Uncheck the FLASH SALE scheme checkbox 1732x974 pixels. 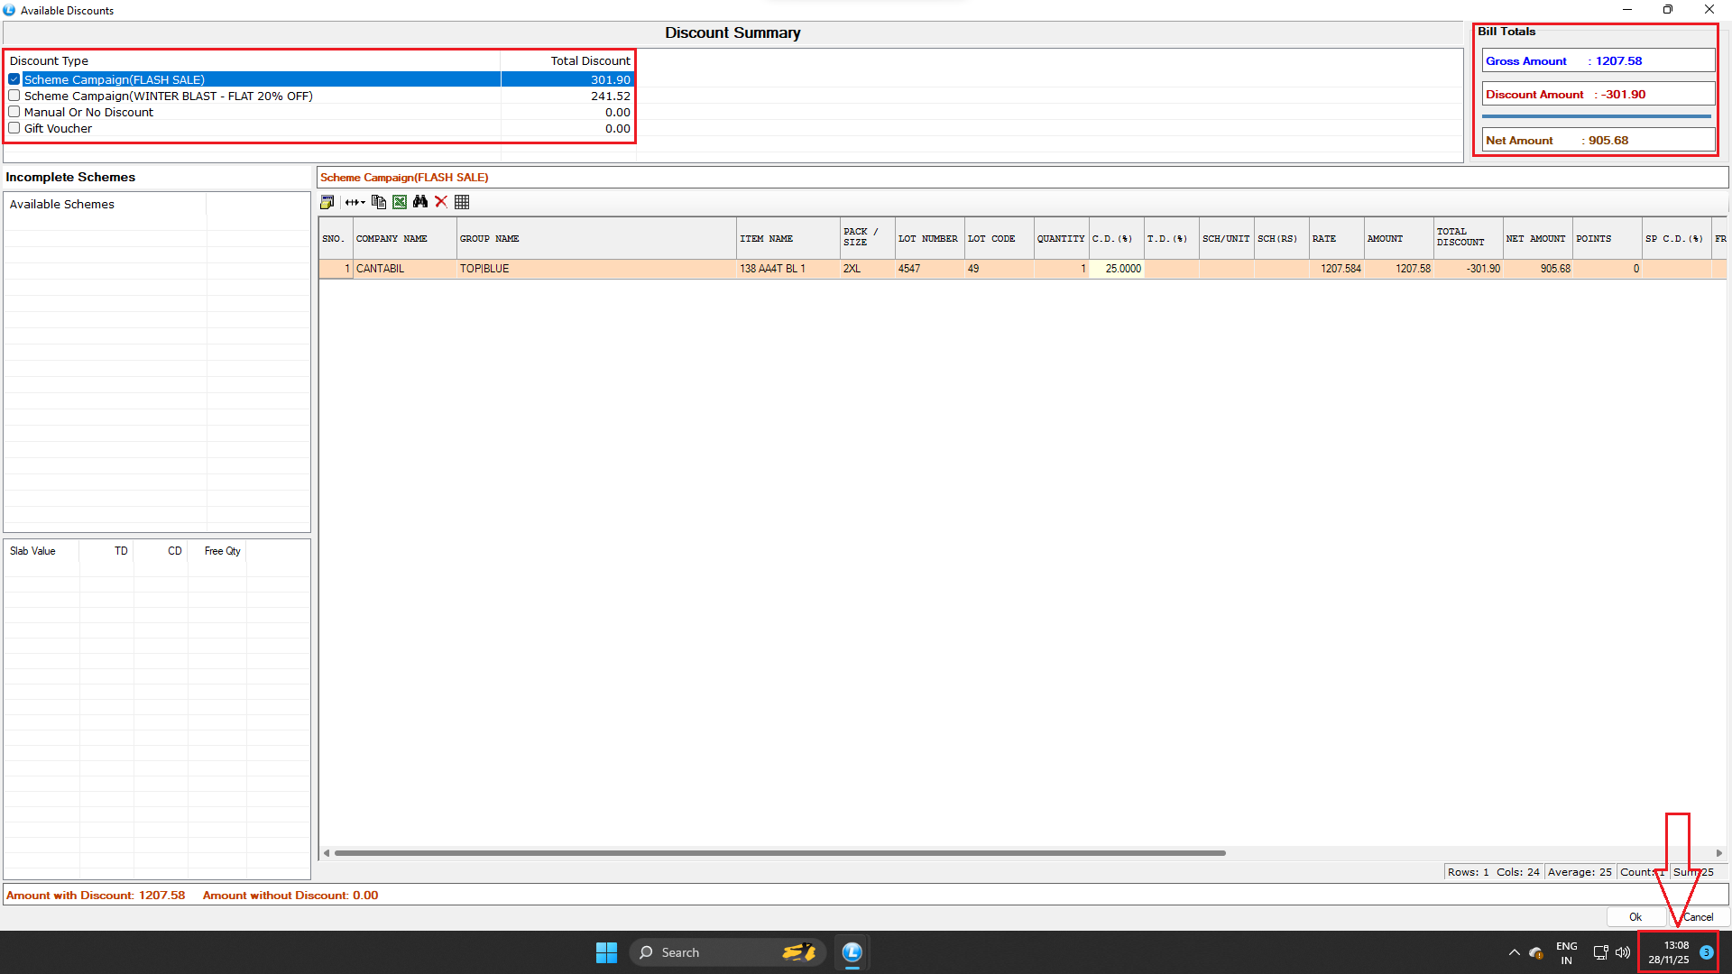coord(14,79)
